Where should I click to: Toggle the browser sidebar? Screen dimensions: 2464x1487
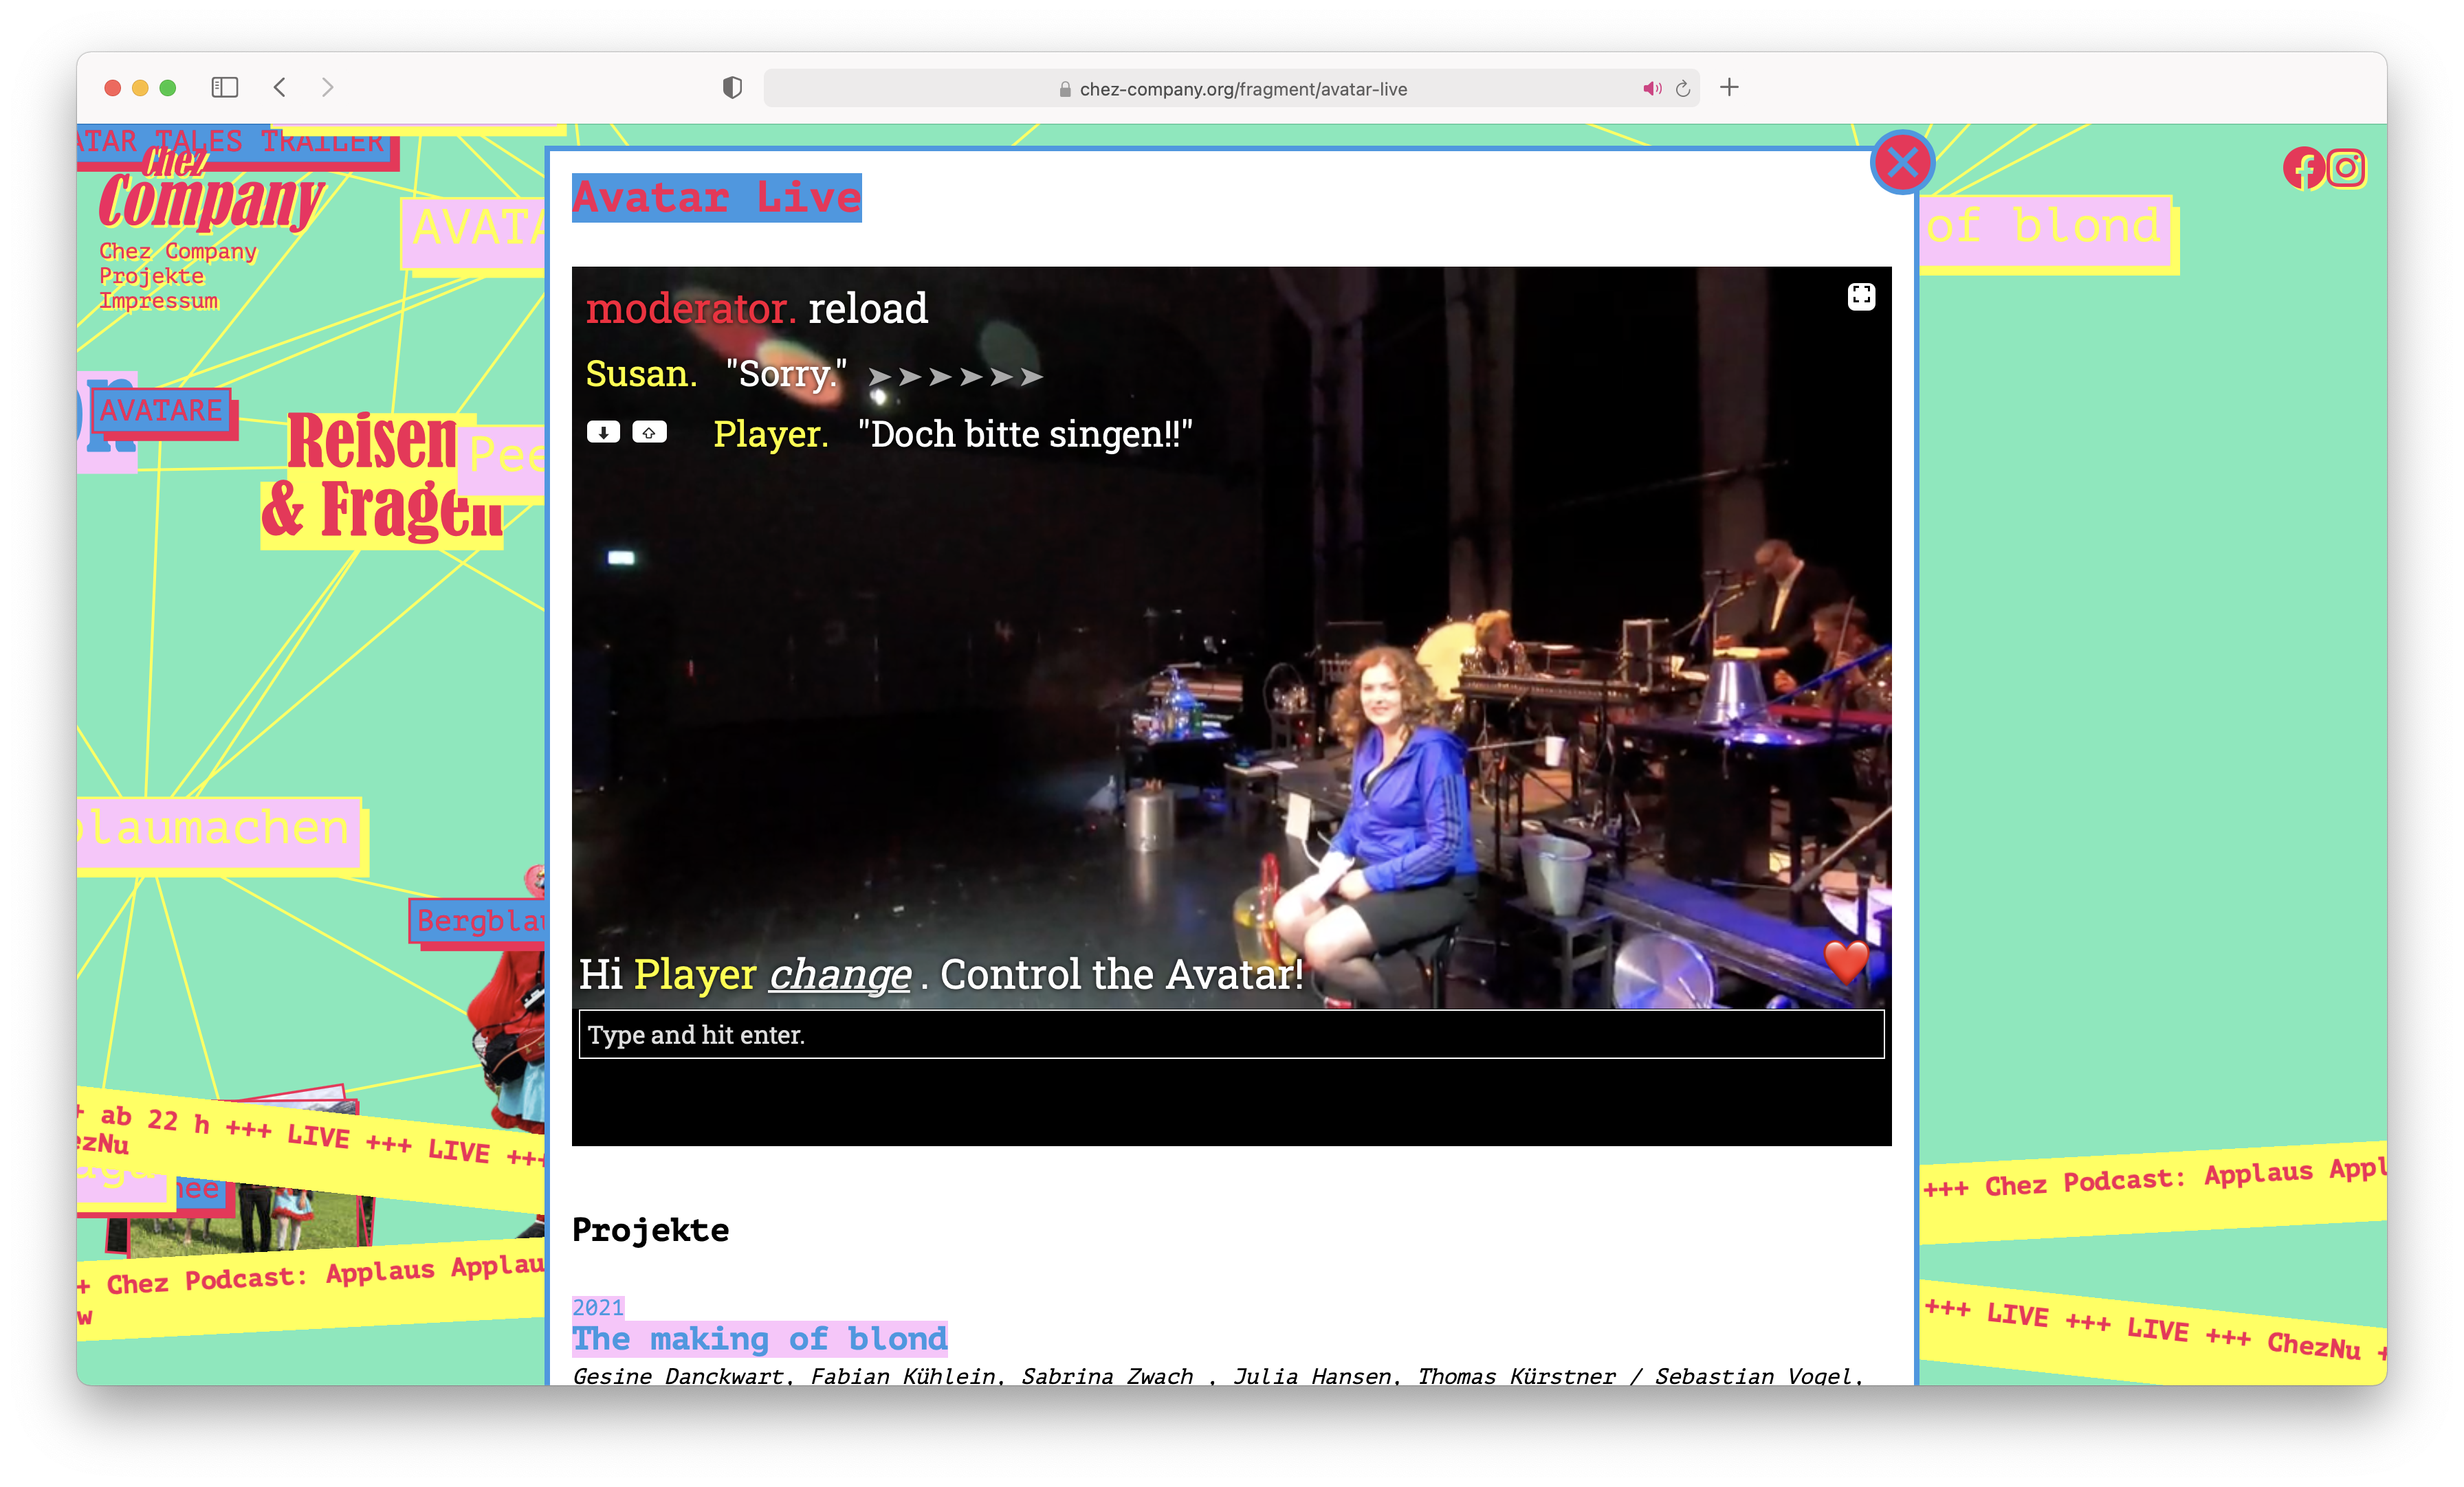225,88
